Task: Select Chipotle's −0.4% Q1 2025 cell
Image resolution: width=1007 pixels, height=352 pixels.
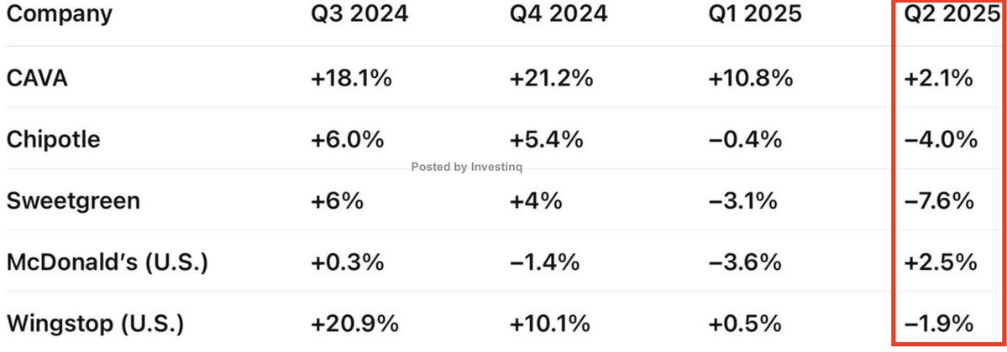Action: pos(745,140)
